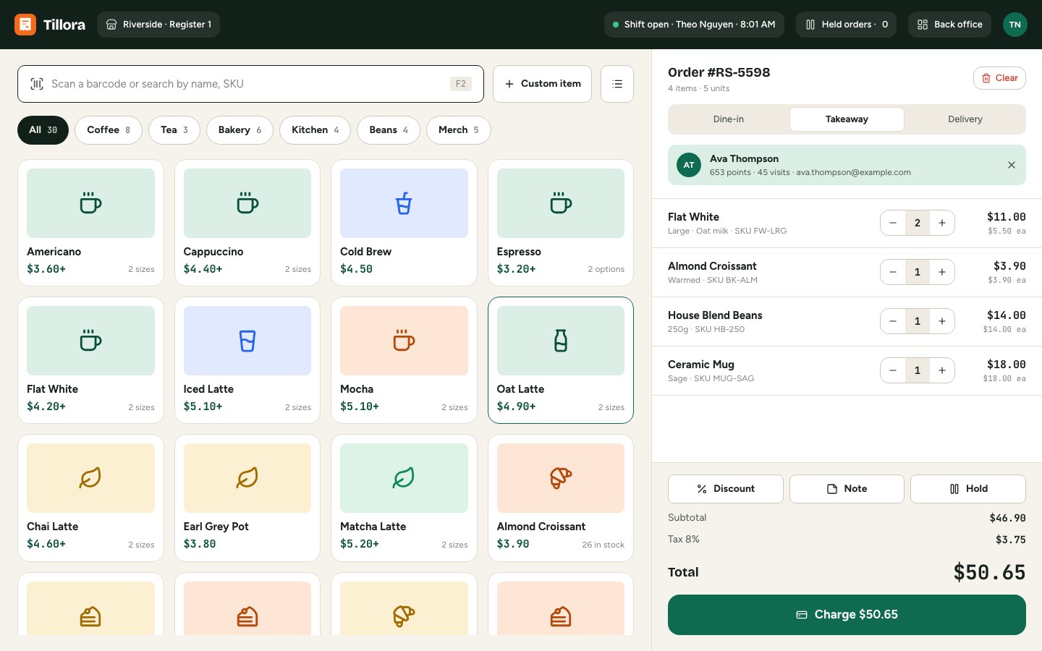Focus the barcode or name search field
Screen dimensions: 1042x651
(x=250, y=84)
